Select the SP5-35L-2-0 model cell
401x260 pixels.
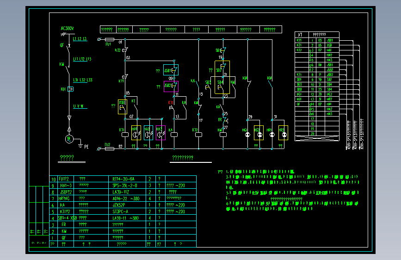(127, 185)
